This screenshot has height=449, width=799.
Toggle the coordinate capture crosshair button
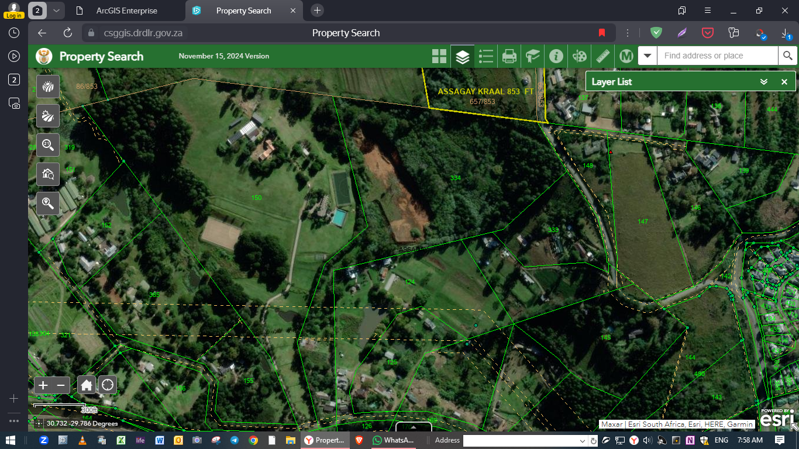(39, 423)
